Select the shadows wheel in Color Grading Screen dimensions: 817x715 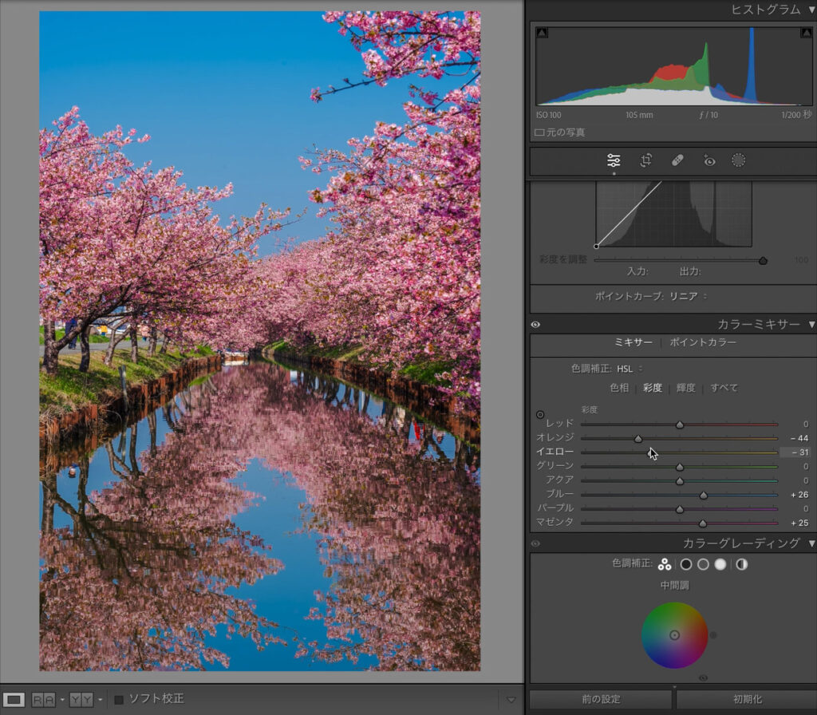[x=685, y=564]
